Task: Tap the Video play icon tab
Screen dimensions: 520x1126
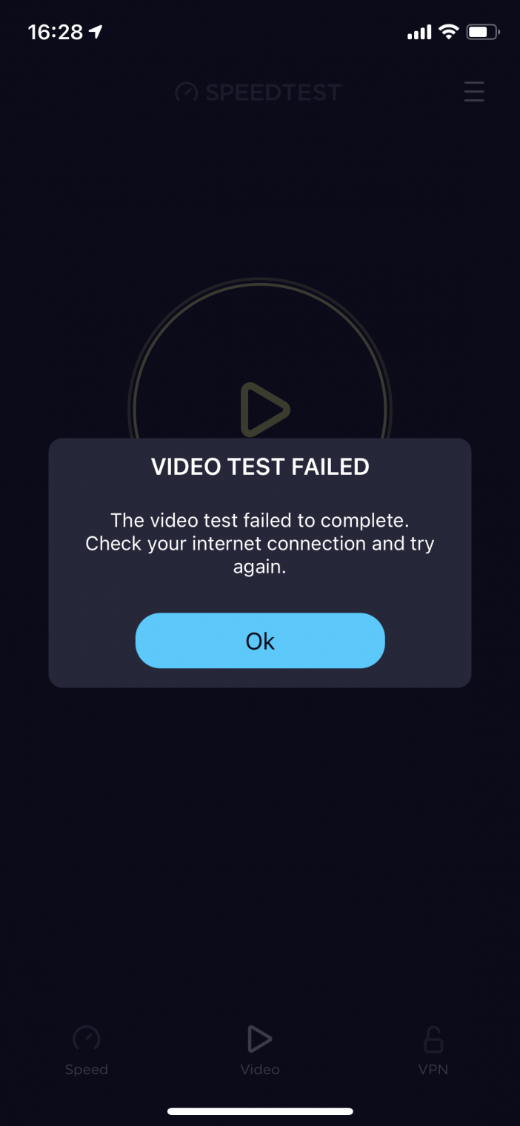Action: tap(260, 1039)
